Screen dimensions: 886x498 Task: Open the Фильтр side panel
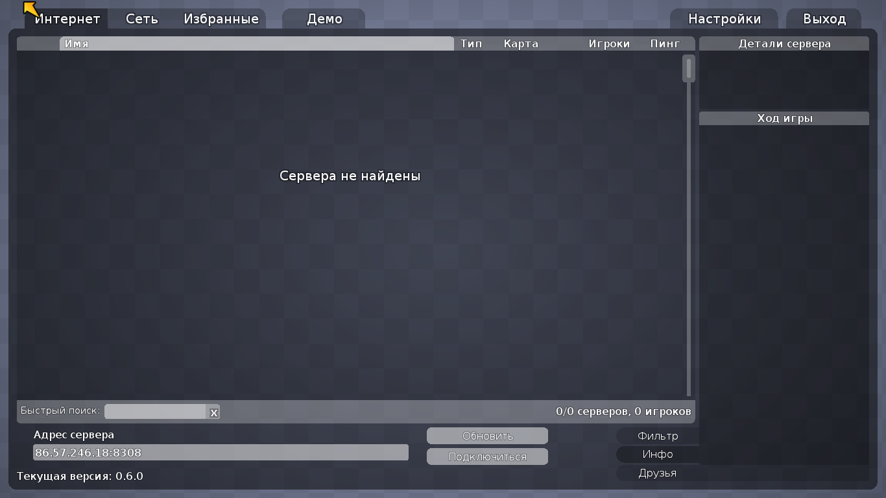[x=657, y=436]
